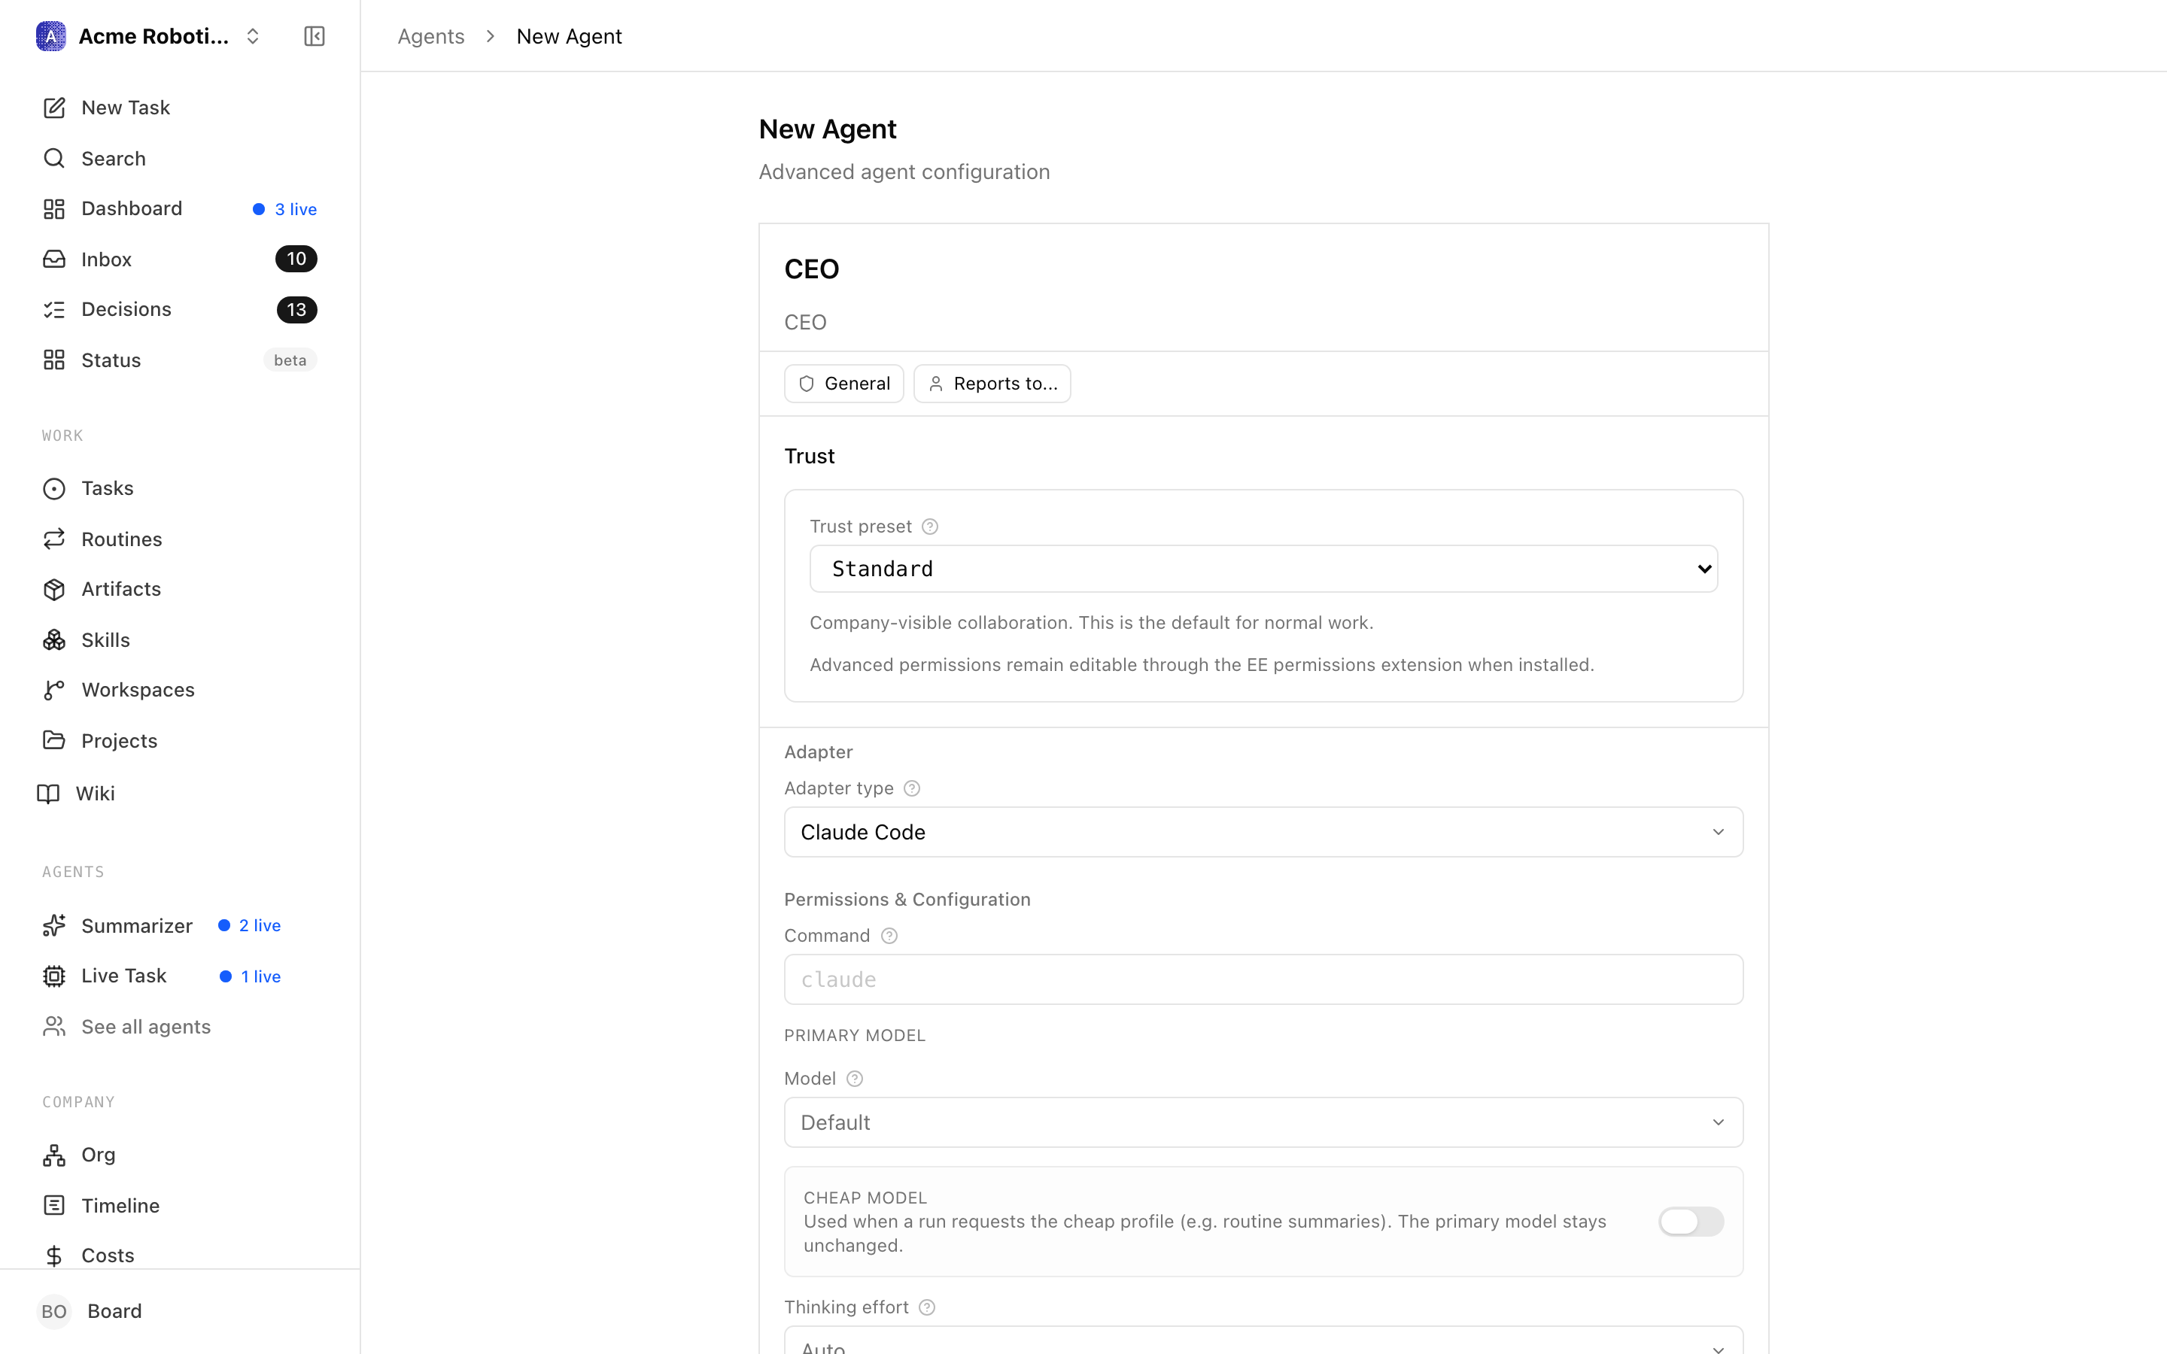The width and height of the screenshot is (2167, 1354).
Task: Click the Artifacts box icon
Action: click(53, 589)
